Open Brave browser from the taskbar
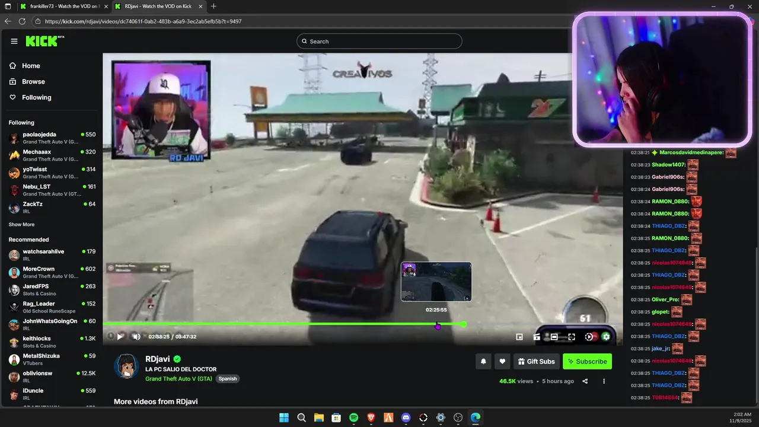The height and width of the screenshot is (427, 759). [371, 418]
